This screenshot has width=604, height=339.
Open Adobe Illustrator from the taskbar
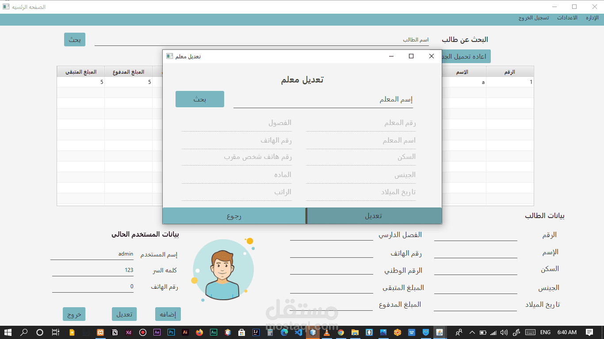185,332
